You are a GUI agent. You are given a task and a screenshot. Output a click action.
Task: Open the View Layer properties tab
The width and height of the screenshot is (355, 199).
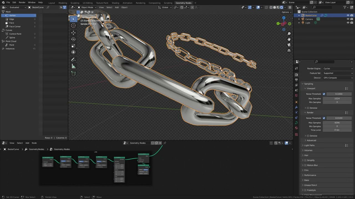[x=296, y=85]
